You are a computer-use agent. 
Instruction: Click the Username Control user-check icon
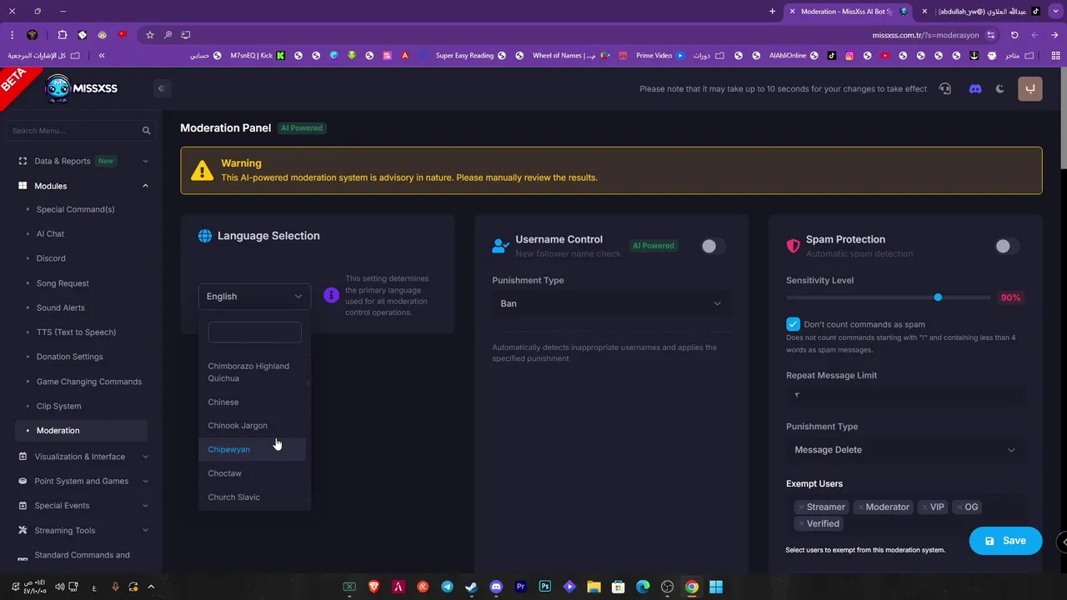point(500,246)
